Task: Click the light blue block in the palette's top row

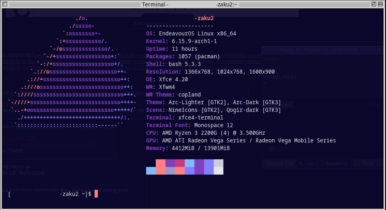Action: pyautogui.click(x=190, y=163)
